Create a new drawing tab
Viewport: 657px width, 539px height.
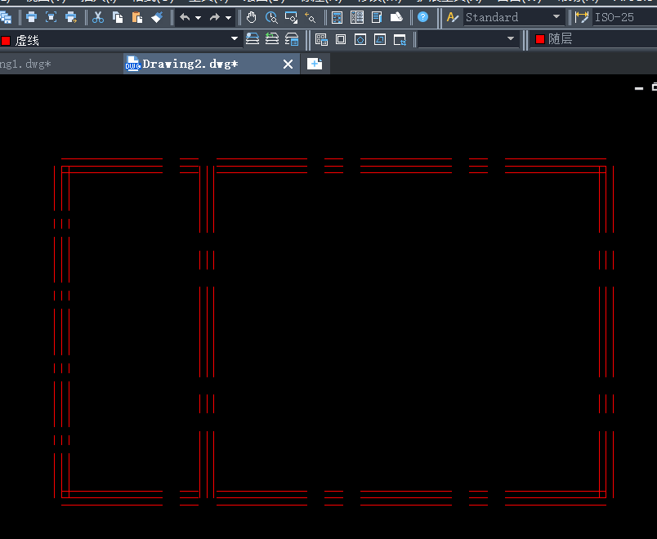(x=315, y=64)
